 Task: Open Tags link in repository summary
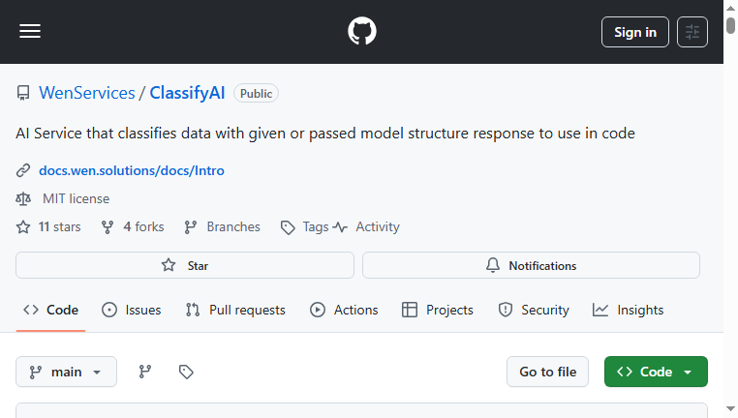click(304, 227)
